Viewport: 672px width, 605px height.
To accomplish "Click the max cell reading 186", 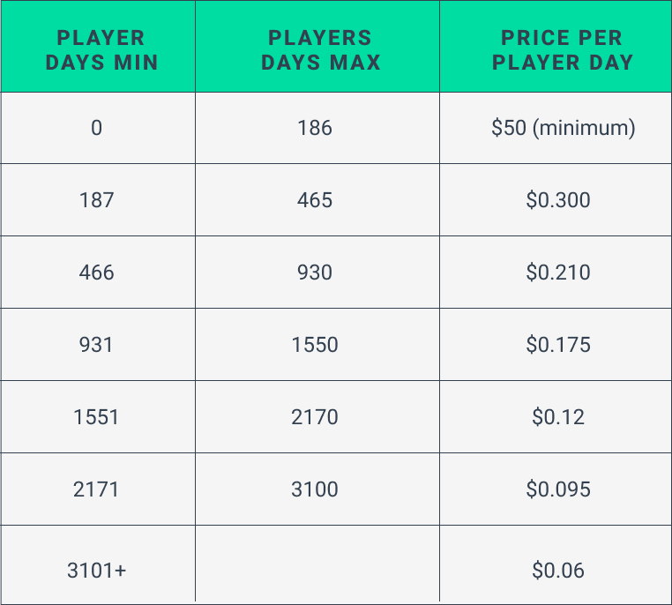I will click(x=317, y=128).
